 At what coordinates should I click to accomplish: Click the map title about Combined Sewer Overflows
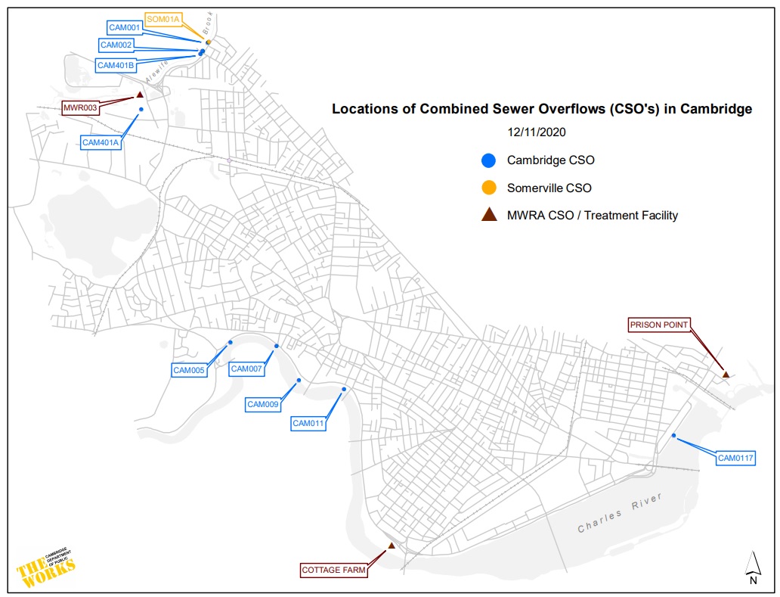click(x=542, y=109)
